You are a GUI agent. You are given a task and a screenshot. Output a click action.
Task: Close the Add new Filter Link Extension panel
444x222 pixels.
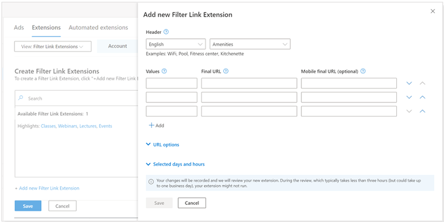[433, 11]
